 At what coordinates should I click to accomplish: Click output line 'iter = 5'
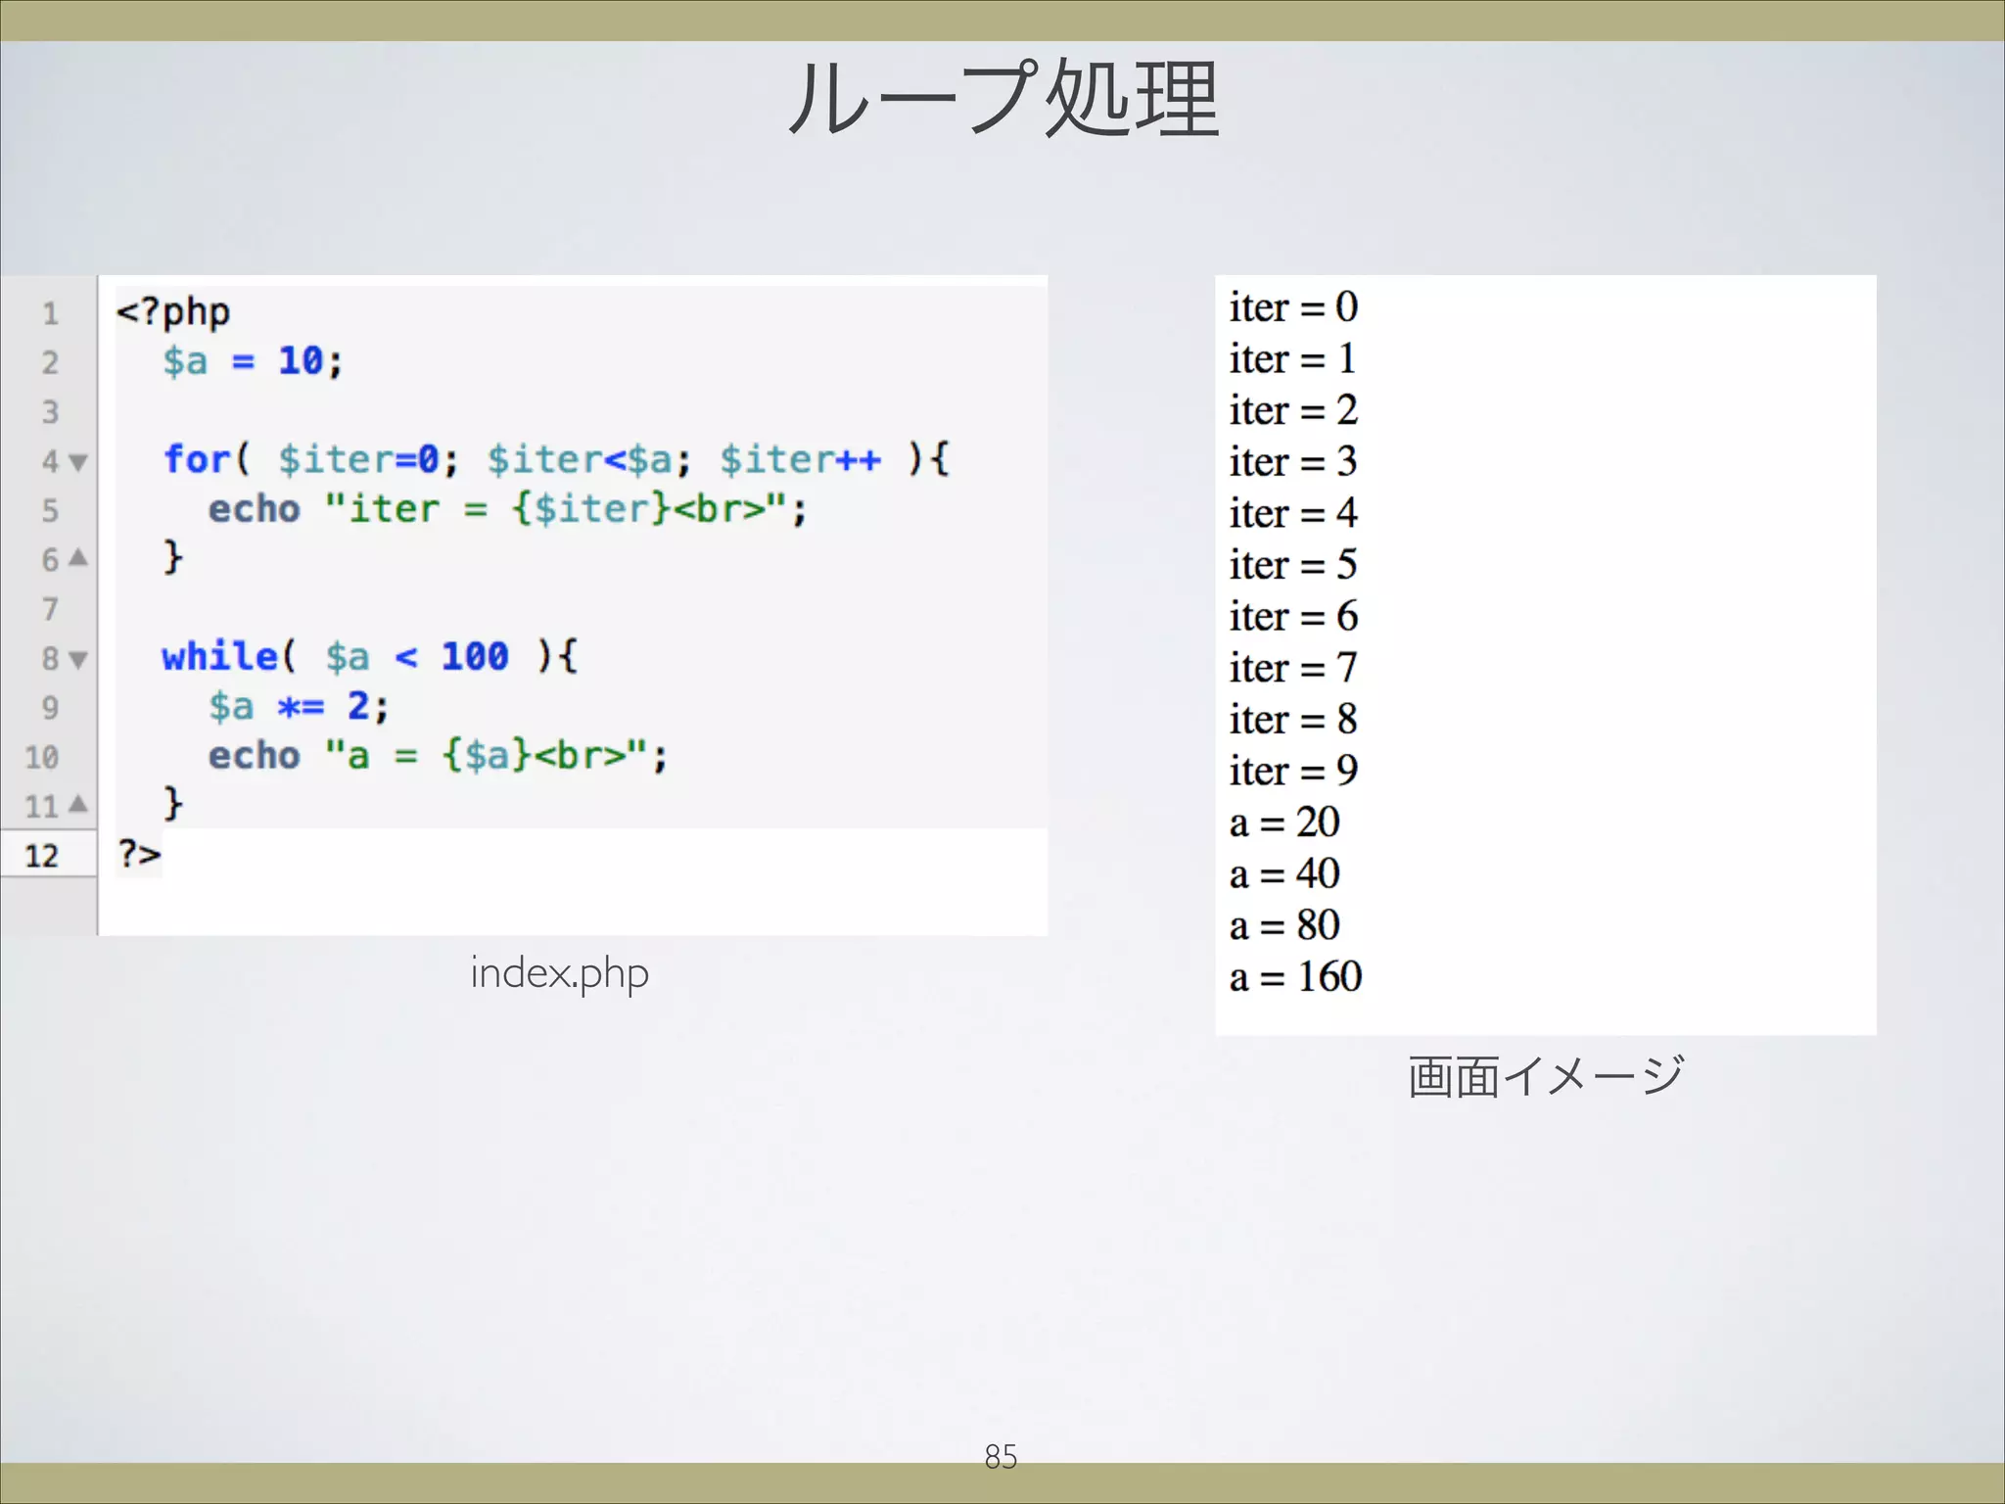[1293, 565]
